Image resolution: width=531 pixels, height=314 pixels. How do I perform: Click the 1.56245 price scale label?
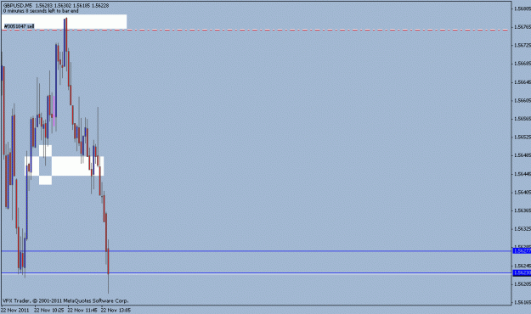(x=523, y=266)
